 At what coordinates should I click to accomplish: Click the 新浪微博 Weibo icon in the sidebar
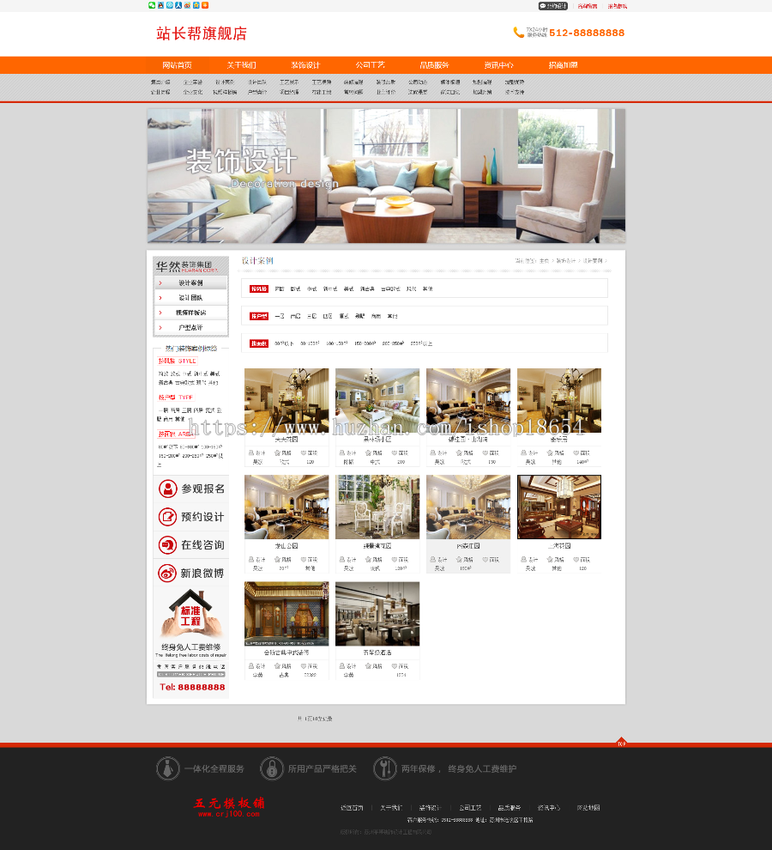click(168, 573)
